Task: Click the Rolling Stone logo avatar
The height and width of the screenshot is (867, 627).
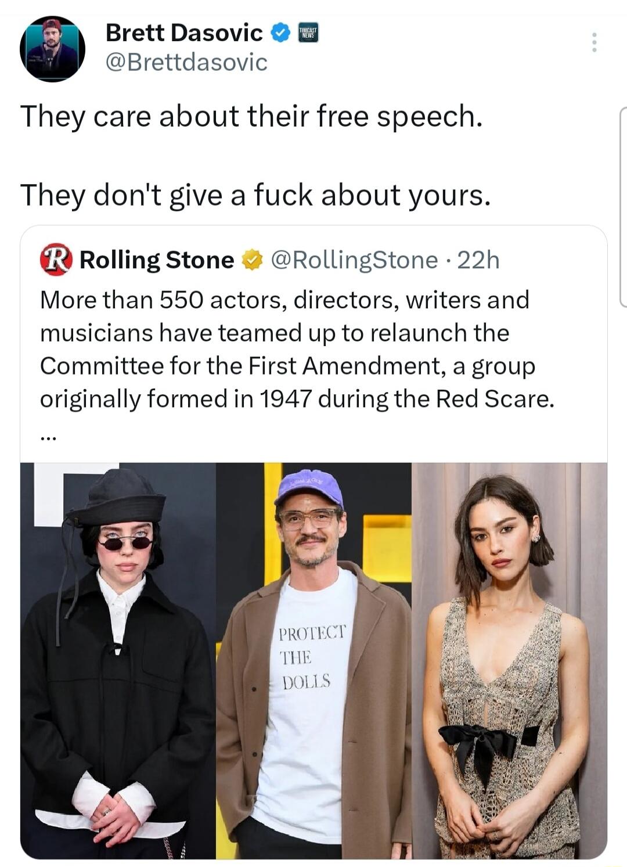Action: coord(56,260)
